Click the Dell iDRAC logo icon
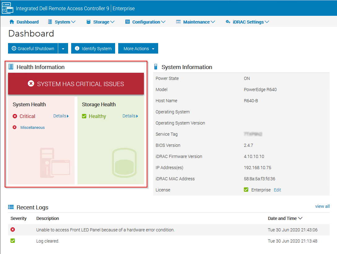337x254 pixels. [7, 8]
